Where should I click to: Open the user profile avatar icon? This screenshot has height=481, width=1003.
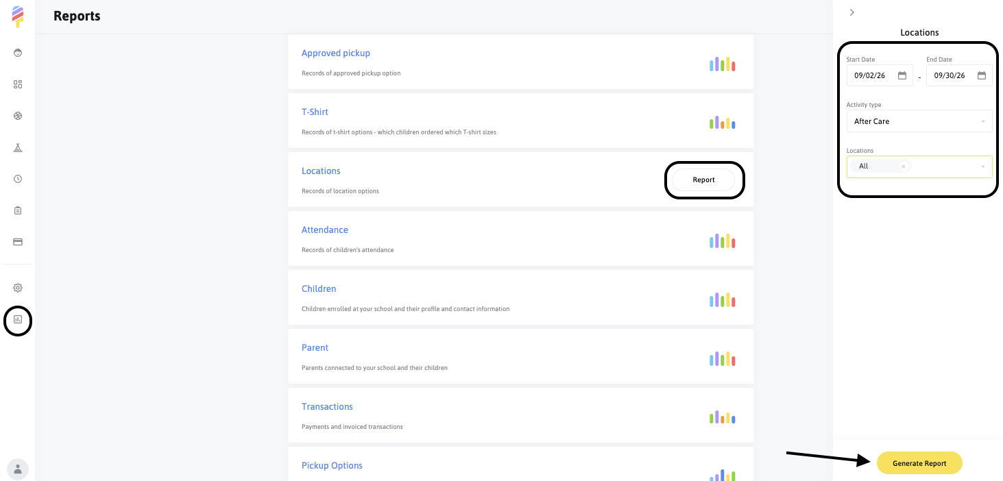[x=18, y=469]
